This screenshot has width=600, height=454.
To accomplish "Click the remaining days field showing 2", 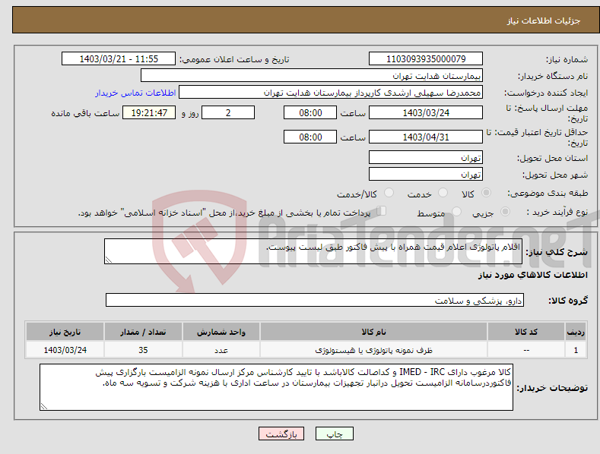I will [228, 112].
